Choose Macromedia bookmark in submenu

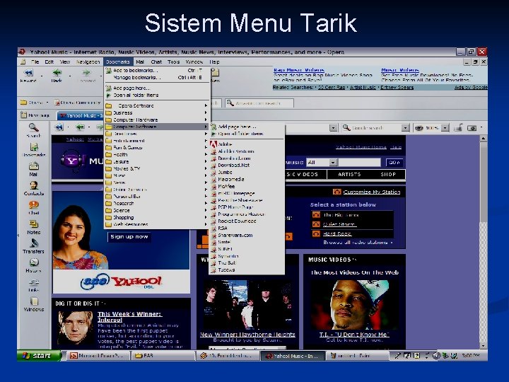247,179
